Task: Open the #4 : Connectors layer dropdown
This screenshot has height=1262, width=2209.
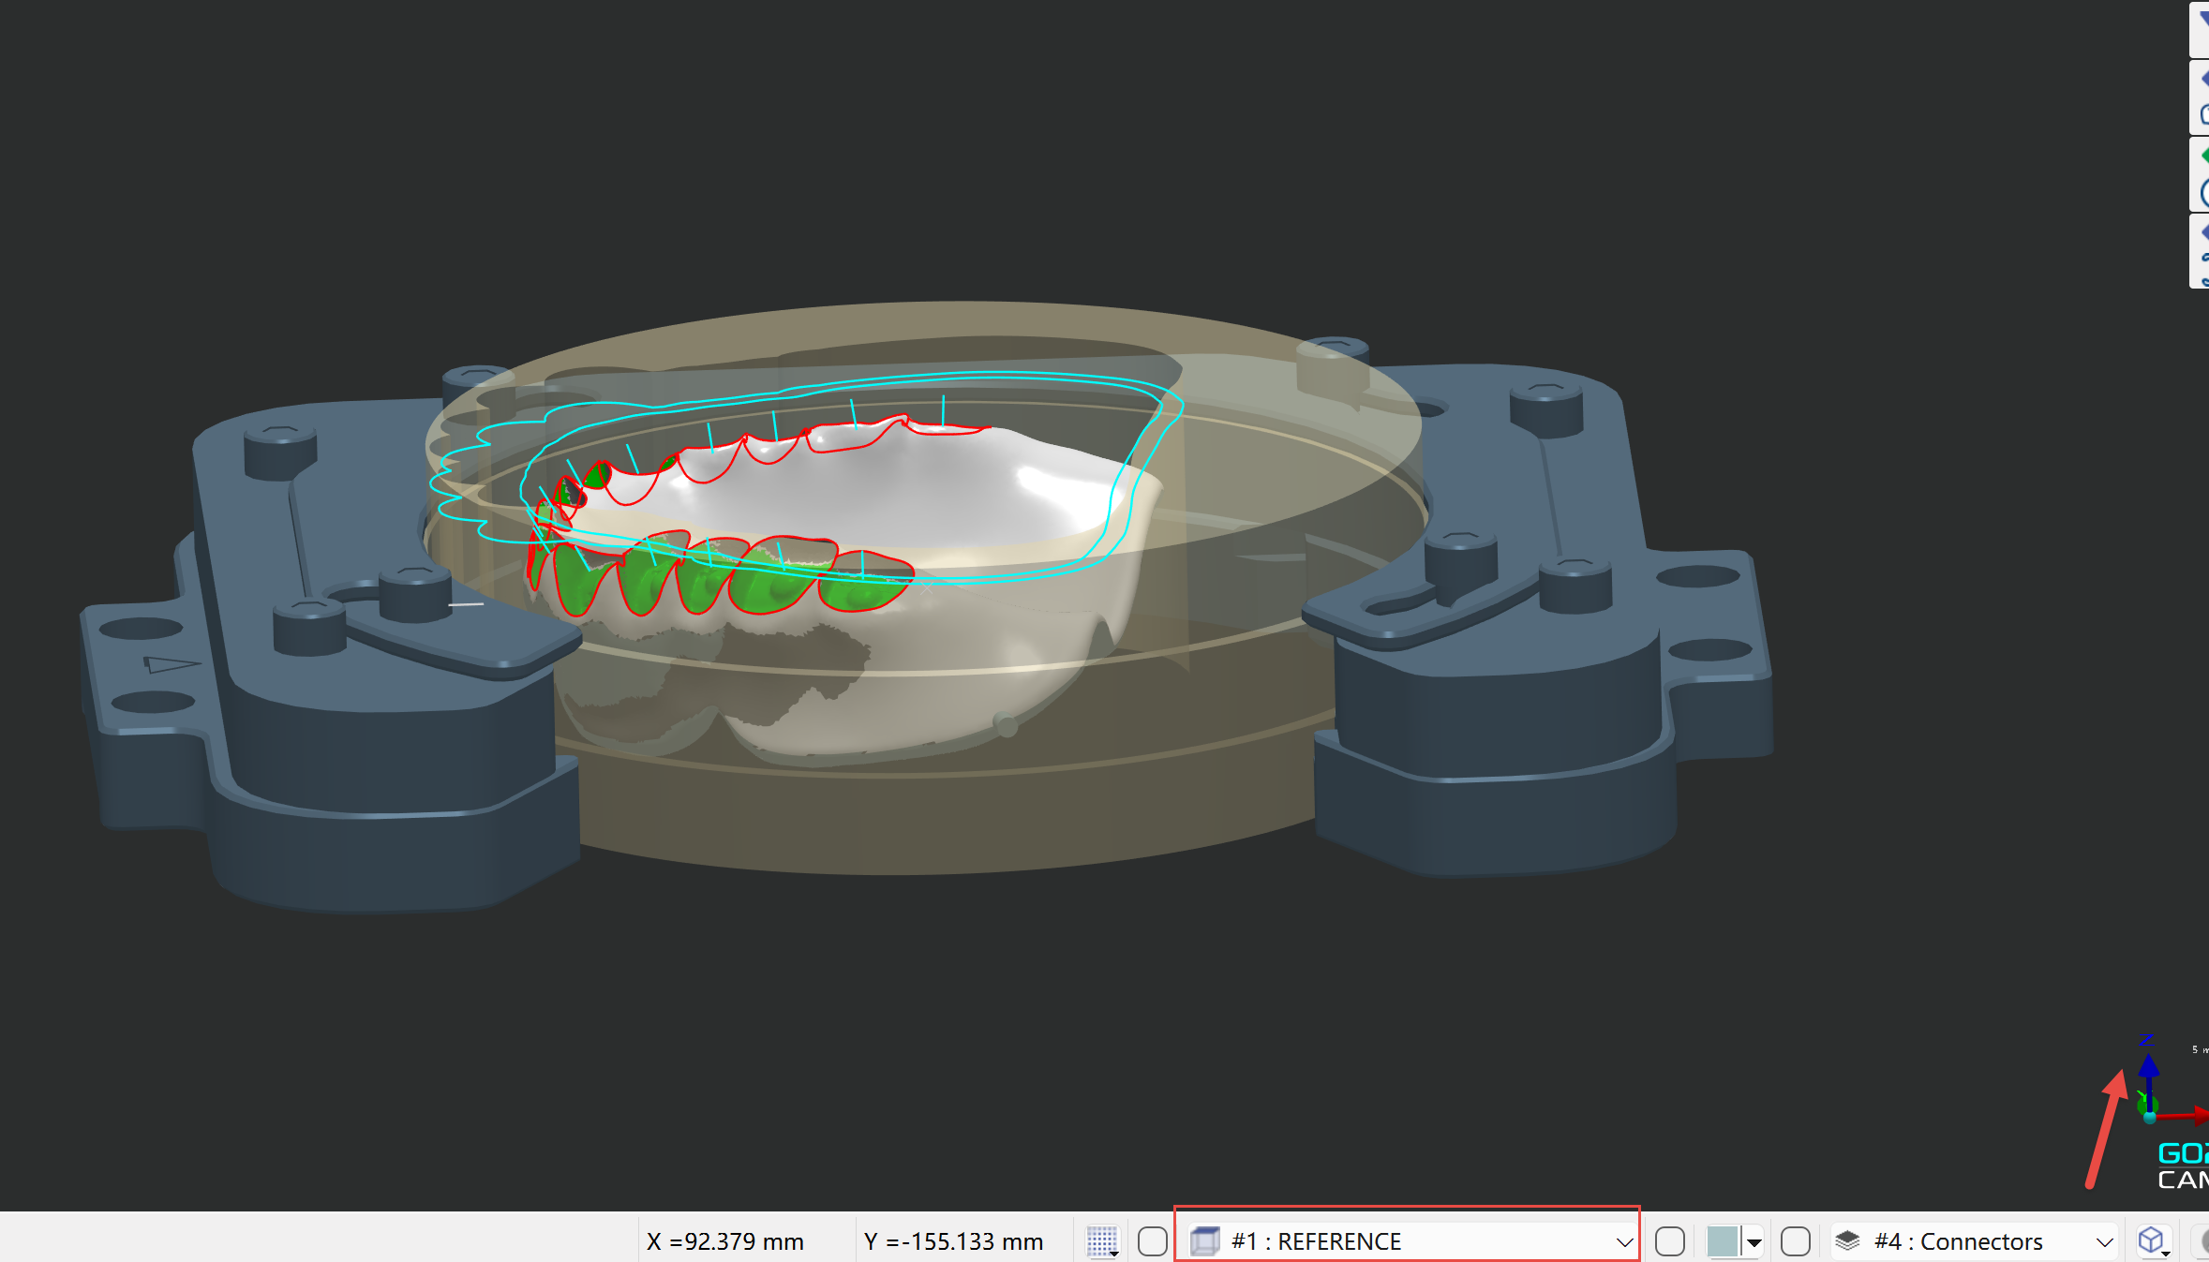Action: pos(1976,1241)
